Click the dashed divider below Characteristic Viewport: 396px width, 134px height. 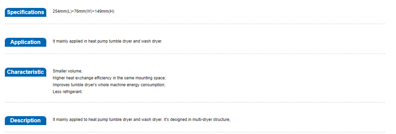point(195,102)
